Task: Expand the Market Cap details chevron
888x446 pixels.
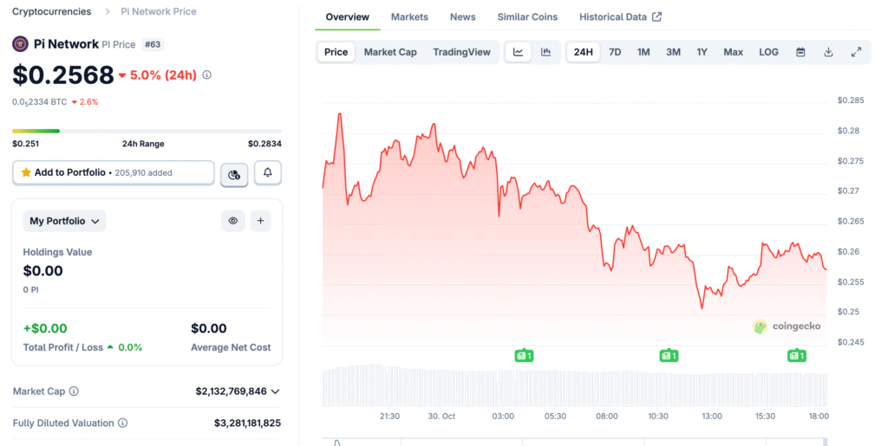Action: coord(276,391)
